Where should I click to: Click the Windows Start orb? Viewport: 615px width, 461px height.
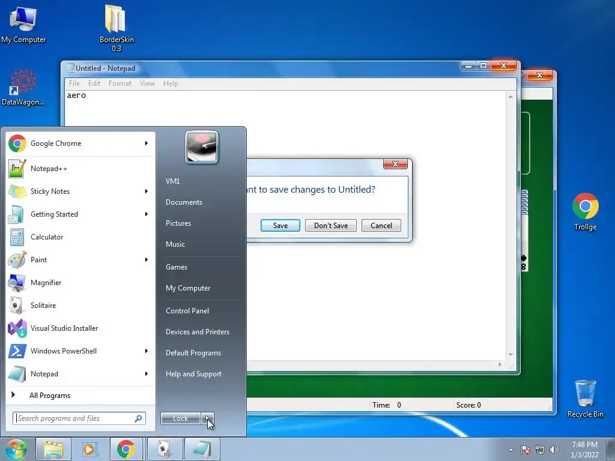(x=16, y=449)
